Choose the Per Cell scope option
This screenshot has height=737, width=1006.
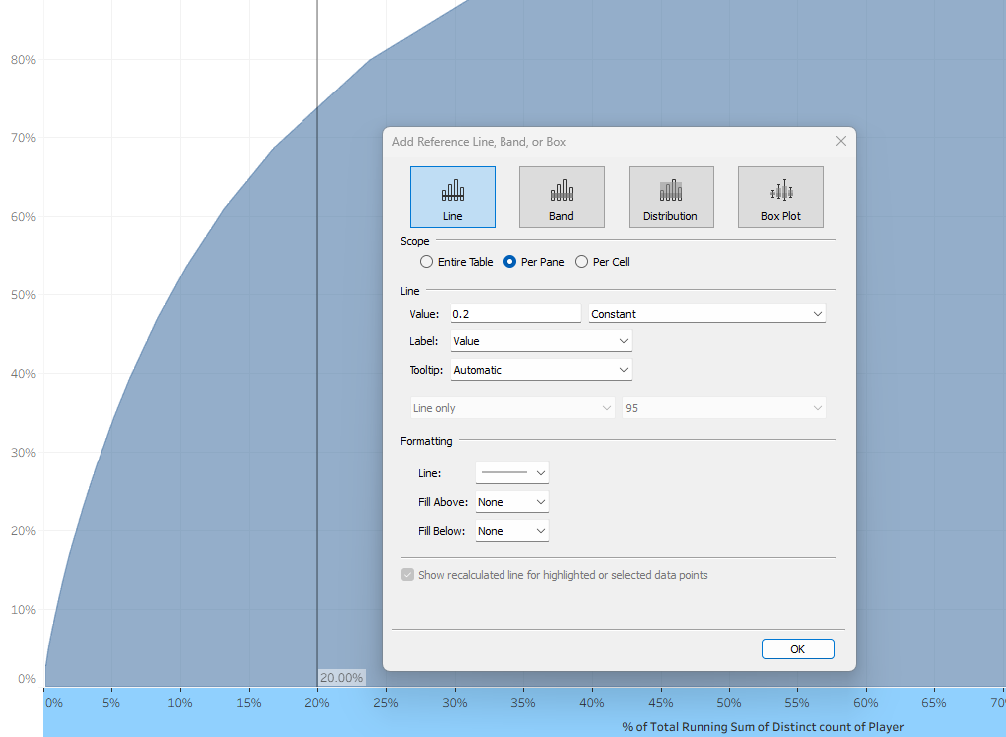[x=602, y=261]
